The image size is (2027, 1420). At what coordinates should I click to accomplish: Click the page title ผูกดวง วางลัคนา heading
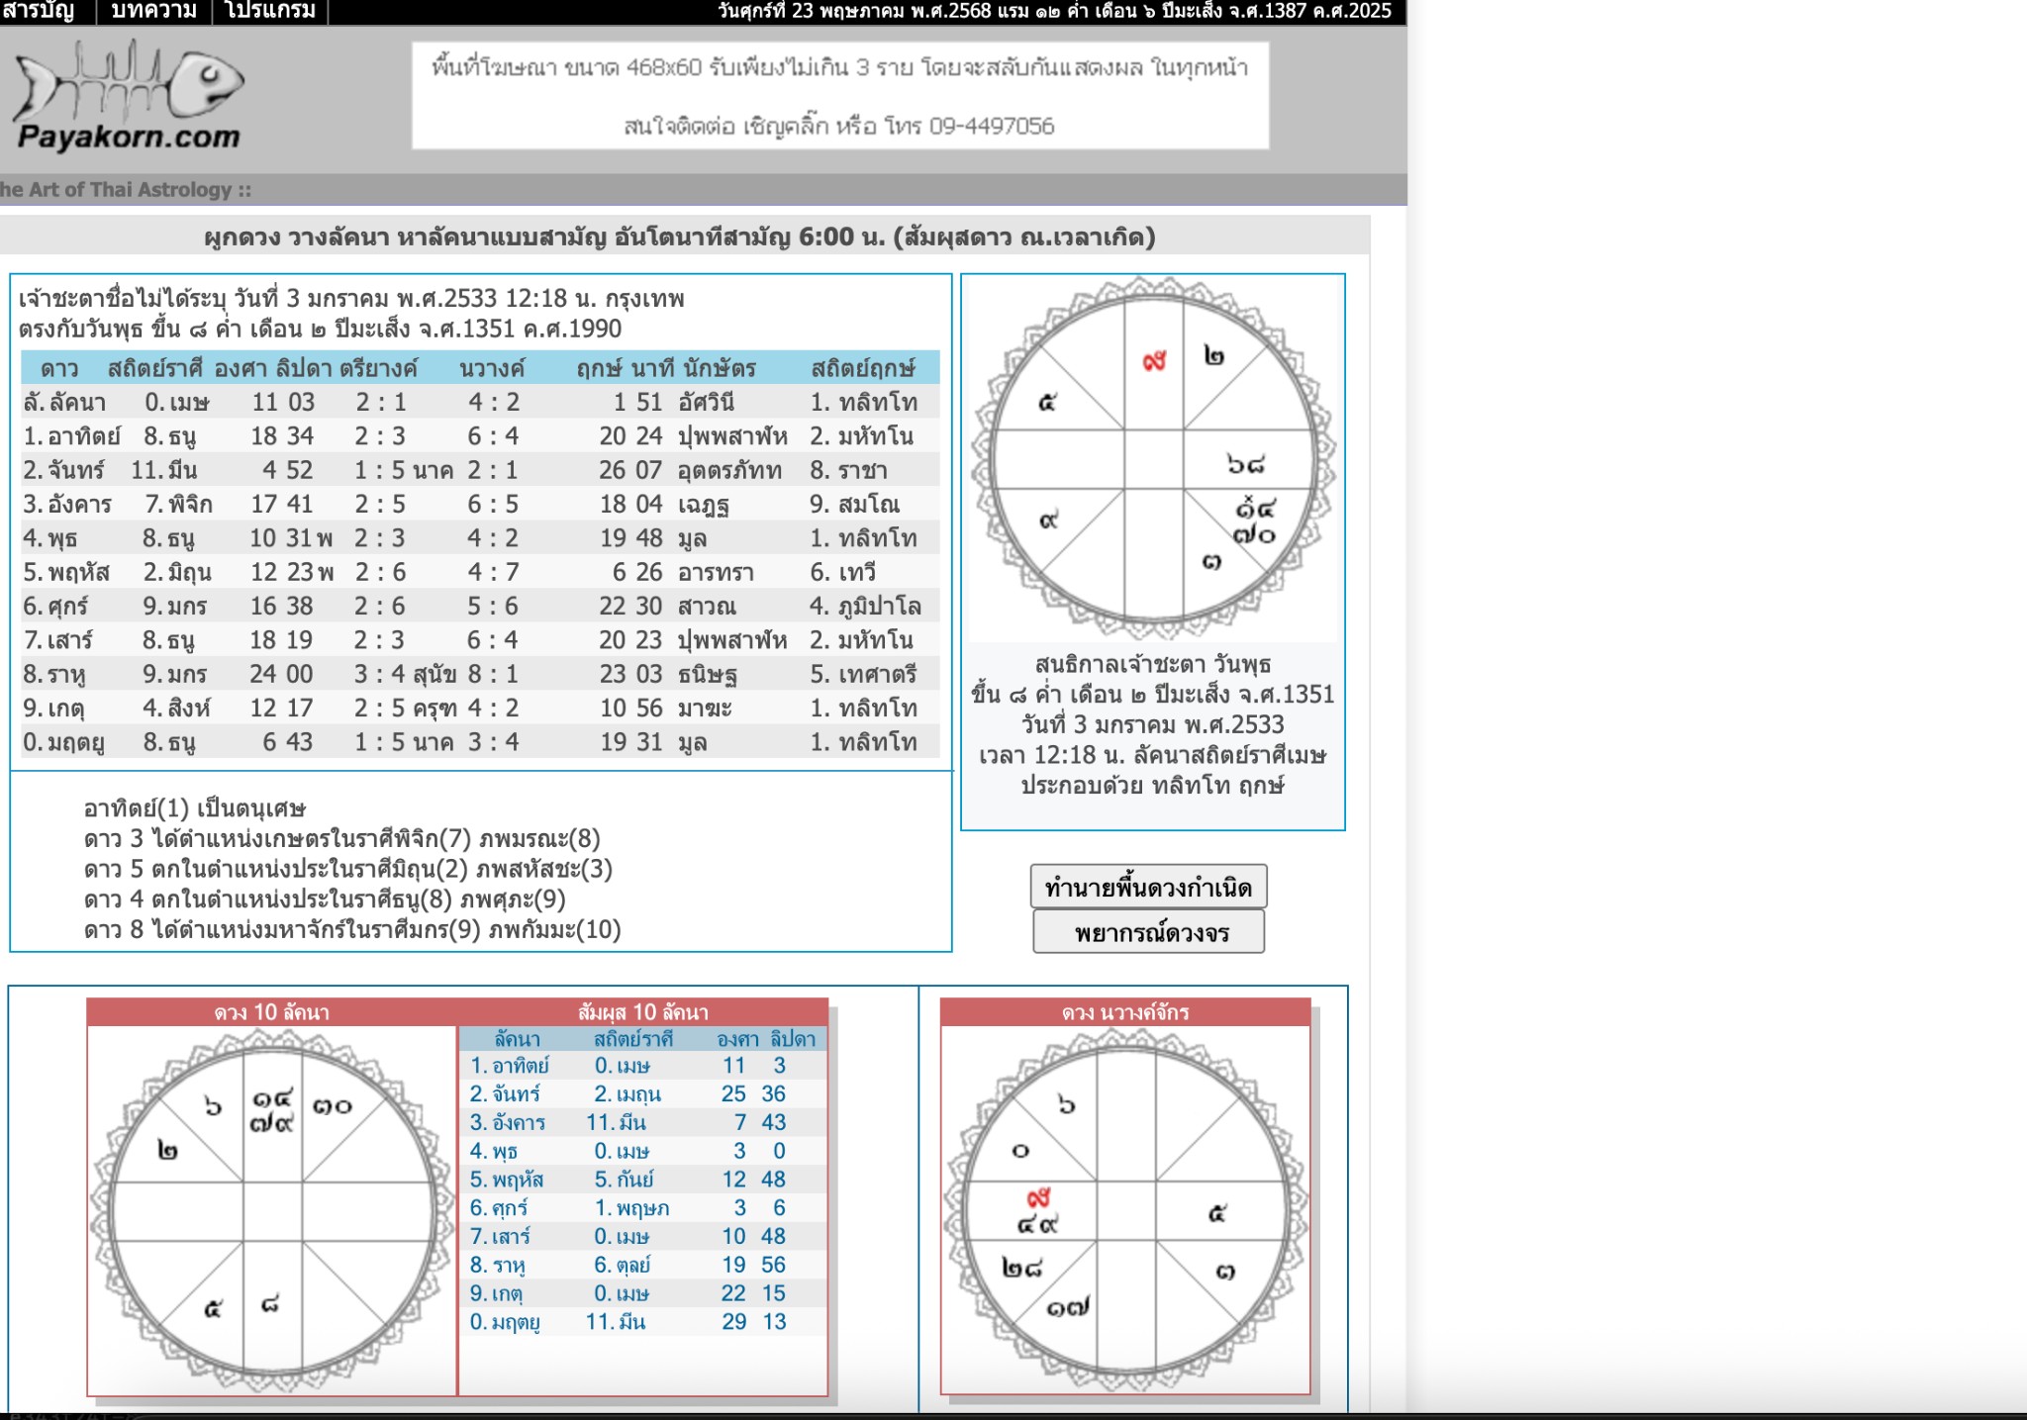(x=680, y=237)
